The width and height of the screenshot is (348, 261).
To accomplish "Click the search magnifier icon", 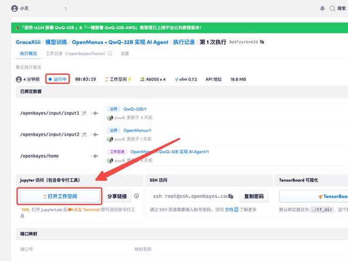I will [x=332, y=8].
